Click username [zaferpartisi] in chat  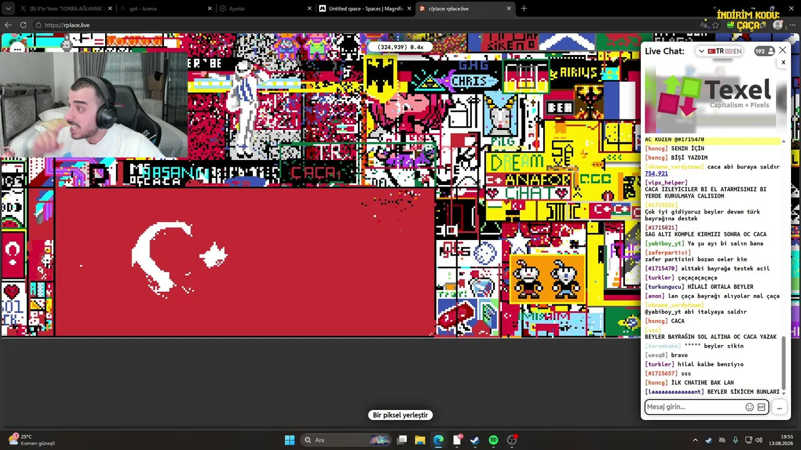click(668, 252)
